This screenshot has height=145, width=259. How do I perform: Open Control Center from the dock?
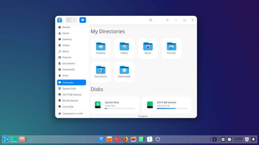click(158, 139)
